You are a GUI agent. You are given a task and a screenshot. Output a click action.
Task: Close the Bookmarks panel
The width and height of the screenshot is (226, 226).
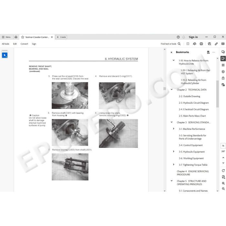[171, 52]
